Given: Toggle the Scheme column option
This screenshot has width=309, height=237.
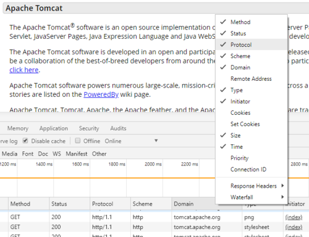Looking at the screenshot, I should click(x=252, y=56).
